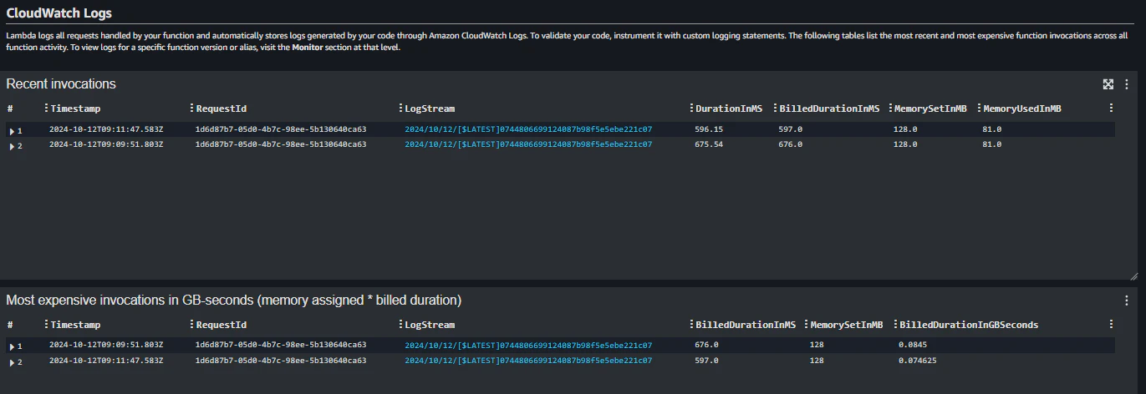Sort Recent invocations by Timestamp column header
This screenshot has width=1146, height=394.
(75, 109)
